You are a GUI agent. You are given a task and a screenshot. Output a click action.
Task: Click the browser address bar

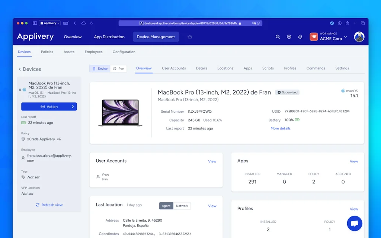(x=190, y=23)
